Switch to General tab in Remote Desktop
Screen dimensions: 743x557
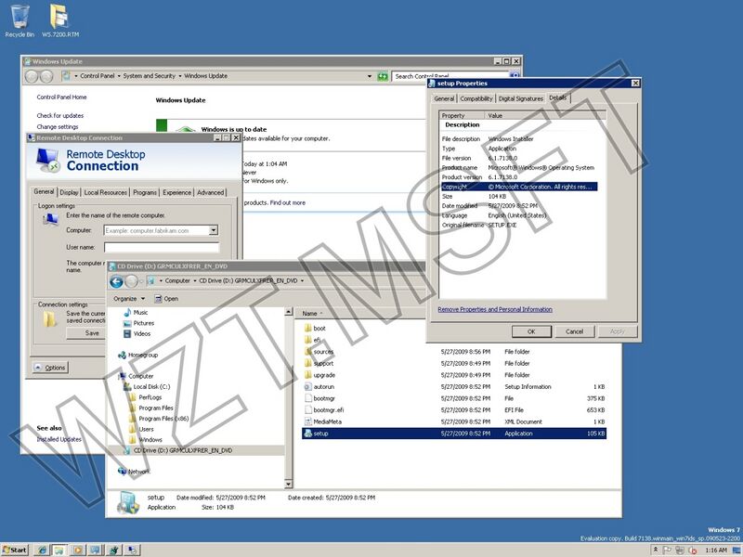44,191
